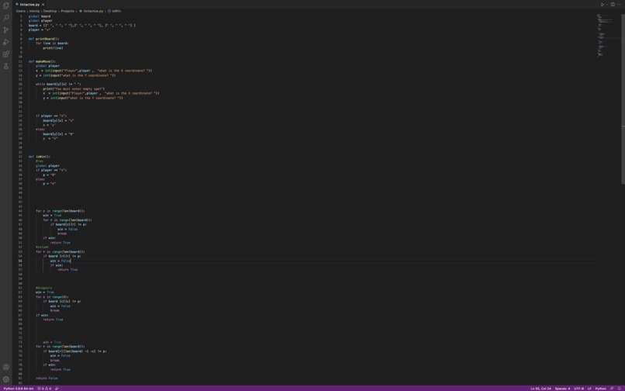Open errors and warnings count in status bar

coord(44,388)
